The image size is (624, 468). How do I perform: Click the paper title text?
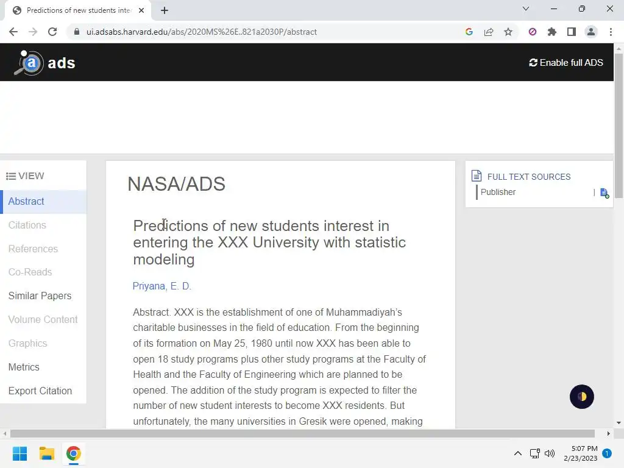tap(269, 243)
